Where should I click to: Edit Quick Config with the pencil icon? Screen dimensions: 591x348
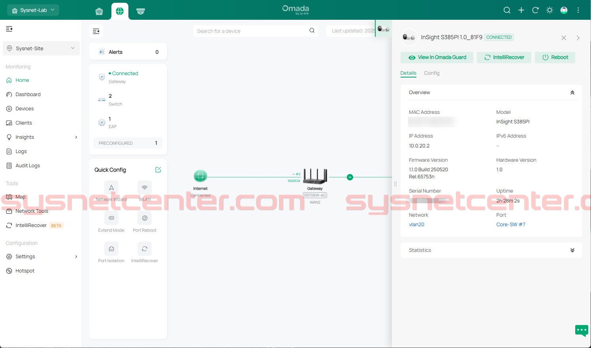click(x=158, y=170)
